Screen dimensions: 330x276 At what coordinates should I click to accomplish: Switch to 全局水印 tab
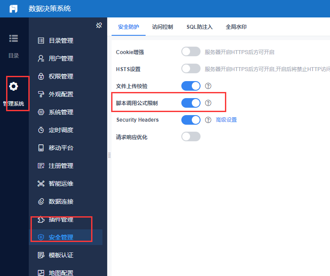(x=236, y=27)
